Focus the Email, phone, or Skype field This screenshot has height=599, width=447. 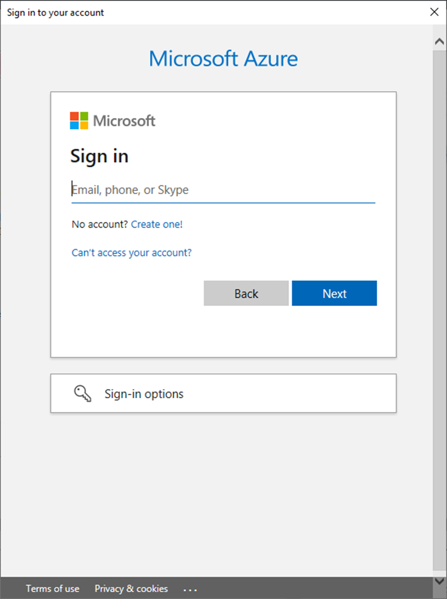(223, 190)
